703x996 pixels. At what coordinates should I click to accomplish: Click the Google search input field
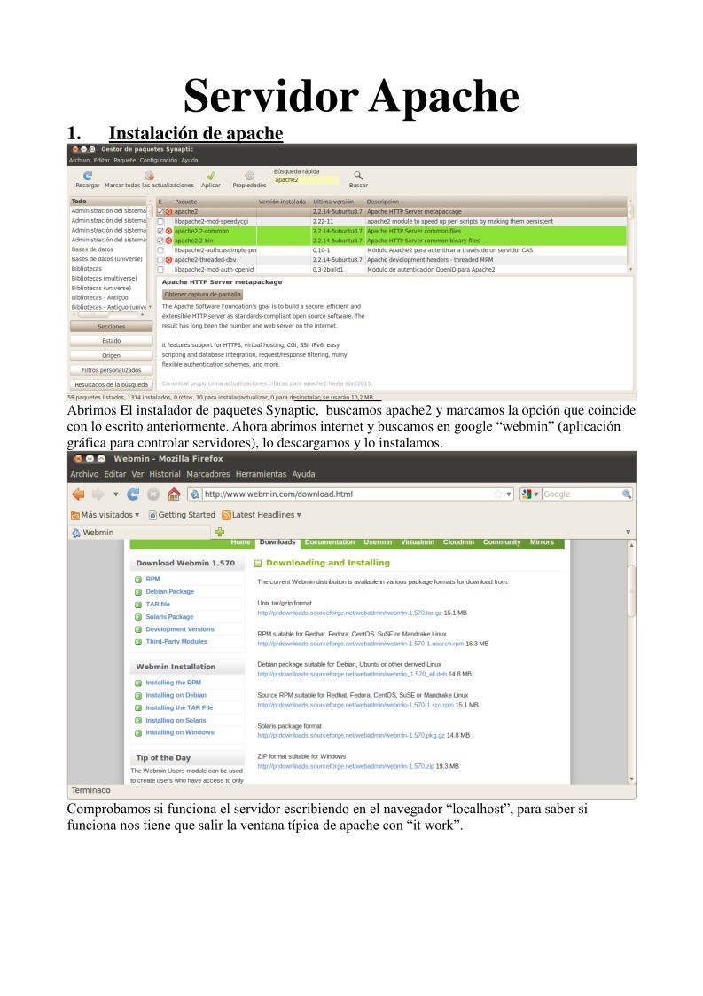(x=582, y=494)
